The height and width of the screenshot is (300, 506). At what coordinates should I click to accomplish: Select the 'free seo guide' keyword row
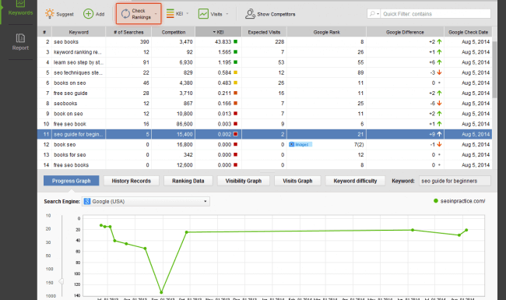(265, 94)
